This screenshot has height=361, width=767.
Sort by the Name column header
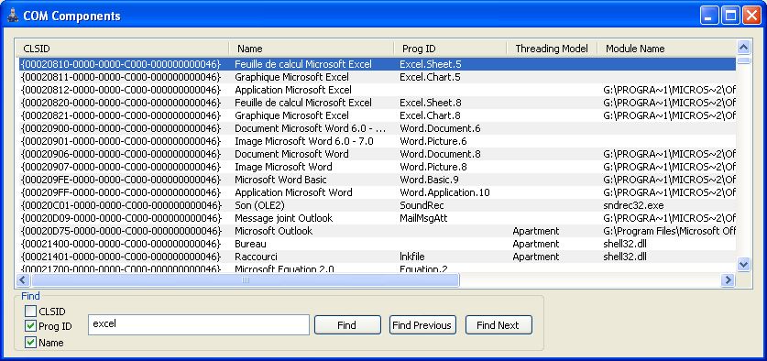pyautogui.click(x=311, y=49)
